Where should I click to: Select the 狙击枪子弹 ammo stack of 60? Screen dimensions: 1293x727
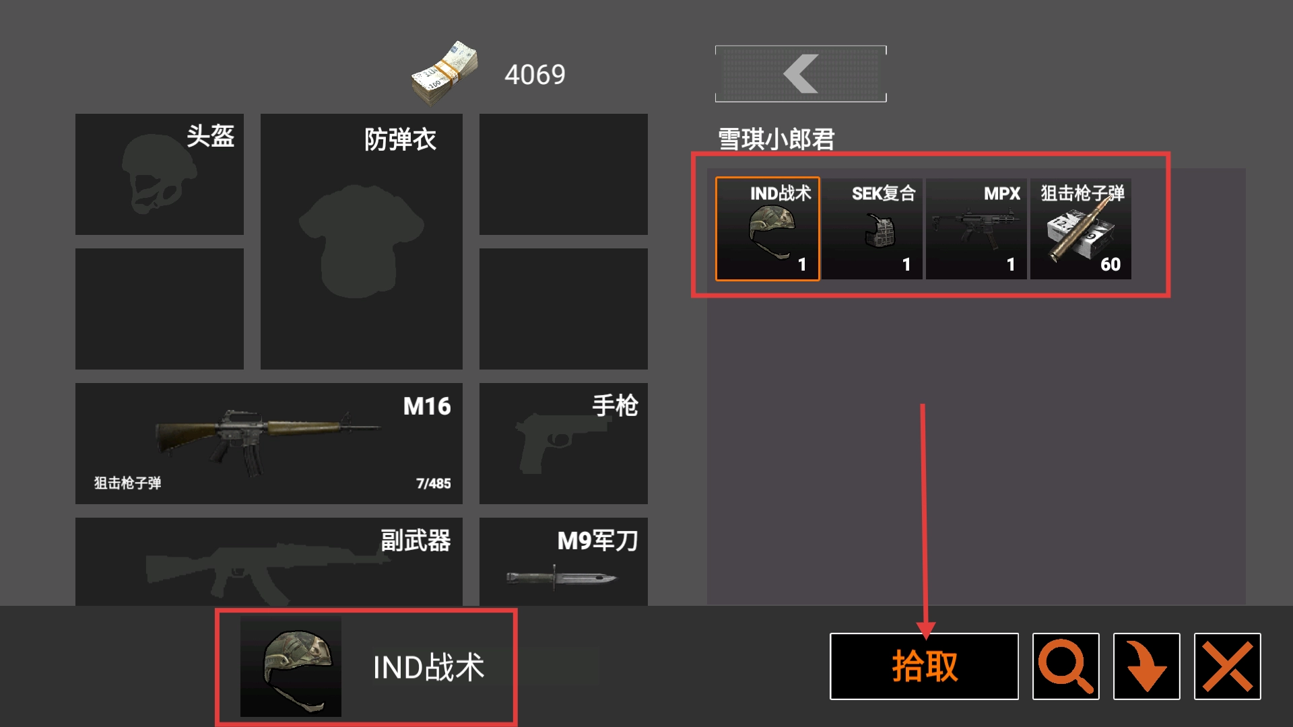pyautogui.click(x=1081, y=228)
